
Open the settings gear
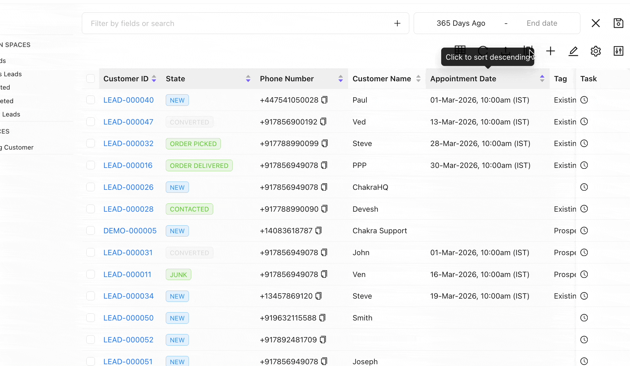pos(595,51)
